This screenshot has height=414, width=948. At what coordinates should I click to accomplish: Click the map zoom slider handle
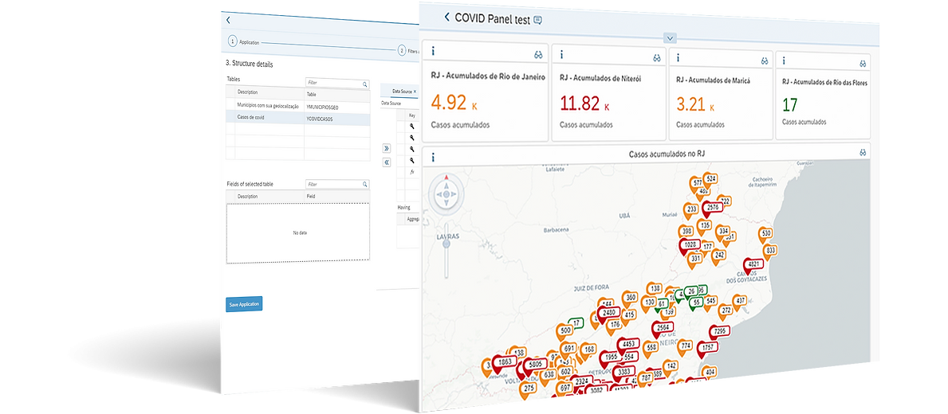pos(446,244)
